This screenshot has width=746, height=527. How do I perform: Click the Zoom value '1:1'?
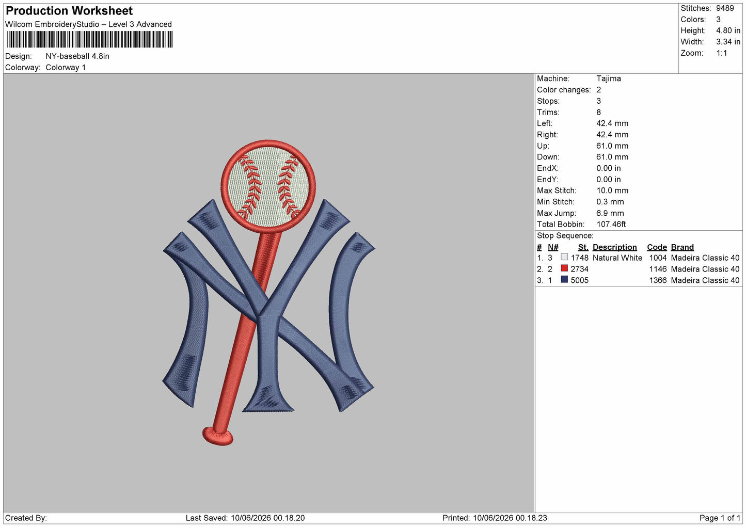[x=722, y=53]
